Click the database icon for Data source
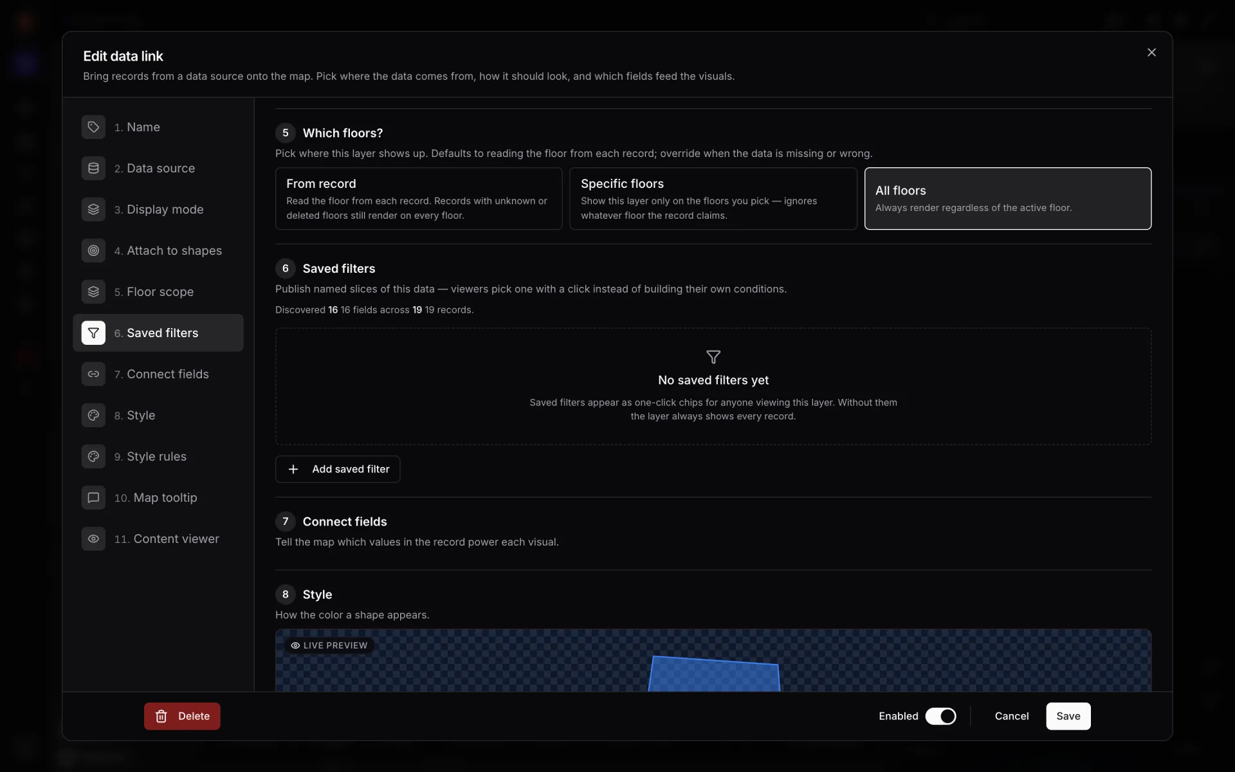 pyautogui.click(x=93, y=168)
